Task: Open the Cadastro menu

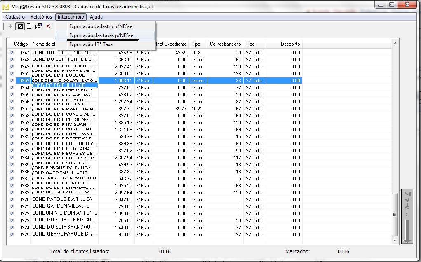Action: coord(15,17)
